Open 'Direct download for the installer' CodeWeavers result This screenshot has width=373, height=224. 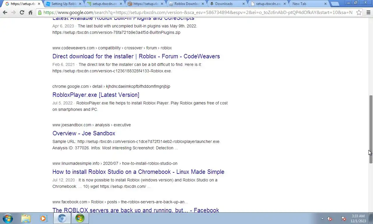point(136,56)
